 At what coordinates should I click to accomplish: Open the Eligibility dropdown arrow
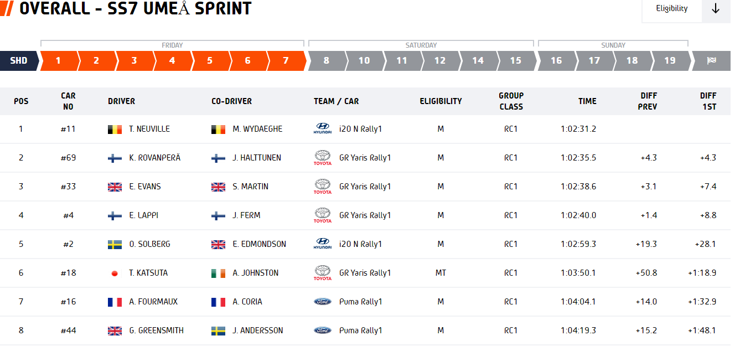point(716,9)
